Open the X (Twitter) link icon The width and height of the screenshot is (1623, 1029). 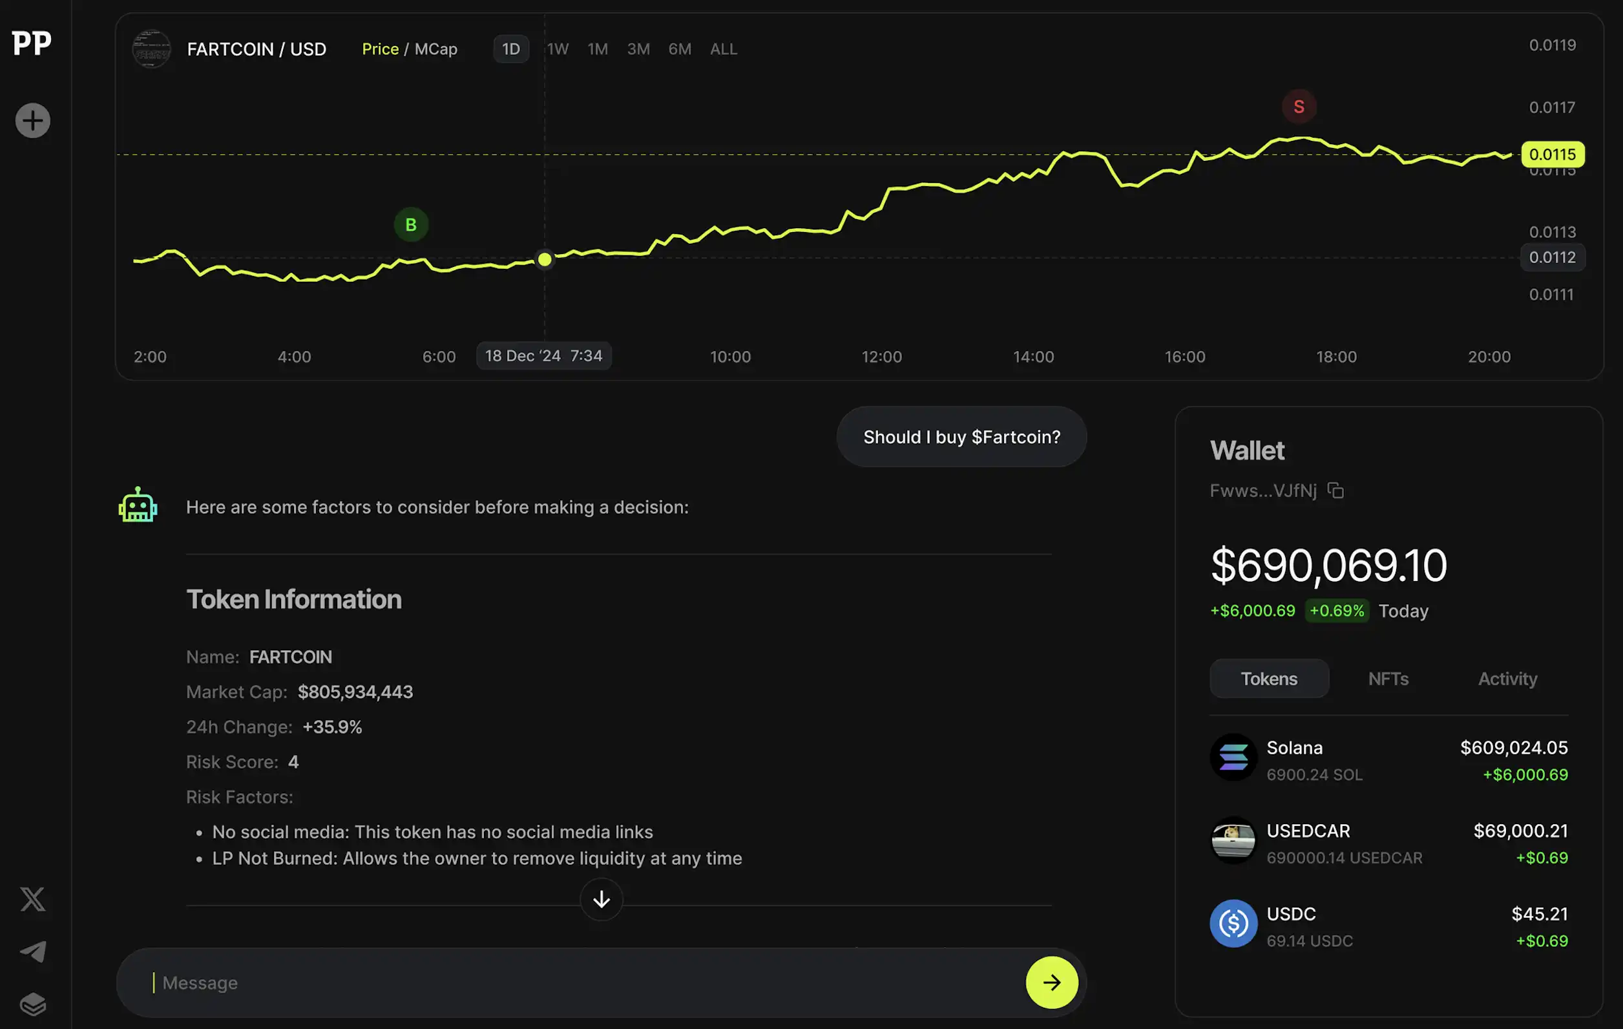(32, 899)
